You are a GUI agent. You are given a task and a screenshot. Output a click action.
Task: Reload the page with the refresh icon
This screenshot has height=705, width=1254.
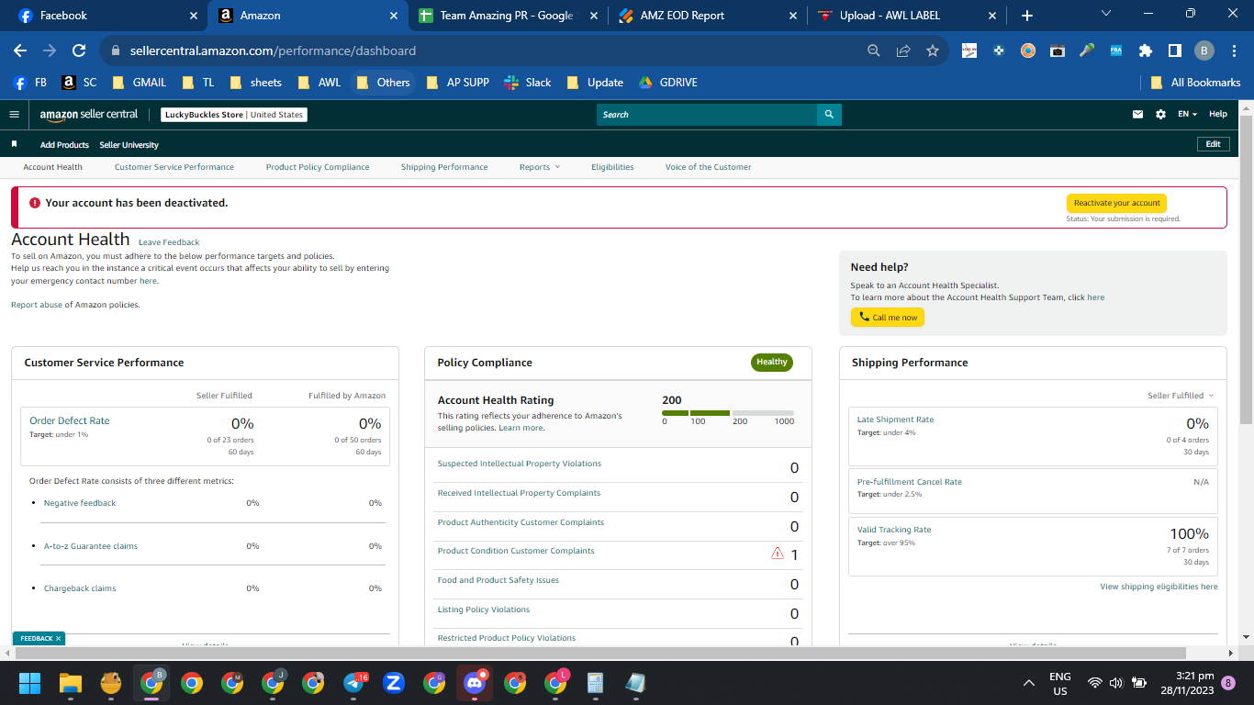(x=79, y=50)
